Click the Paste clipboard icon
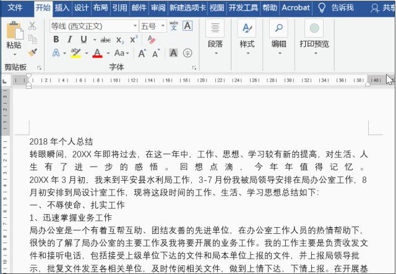396x274 pixels. tap(15, 30)
